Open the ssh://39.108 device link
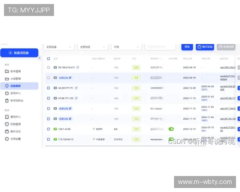Viewport: 240px width, 192px height. [x=228, y=67]
